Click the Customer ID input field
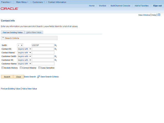Viewport: 164px width, 123px height. point(43,60)
